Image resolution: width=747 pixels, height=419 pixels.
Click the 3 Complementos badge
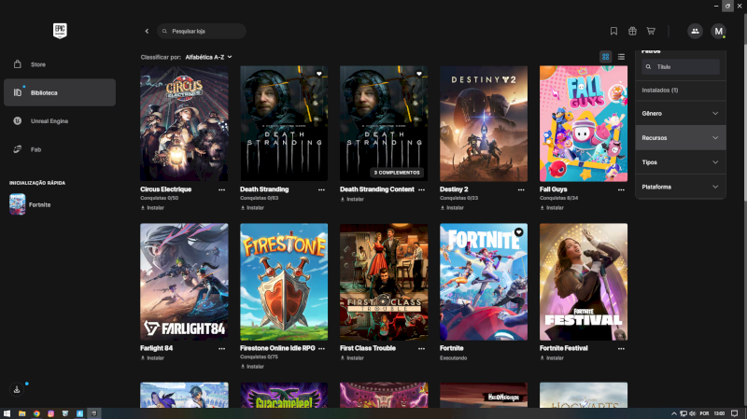pyautogui.click(x=397, y=173)
